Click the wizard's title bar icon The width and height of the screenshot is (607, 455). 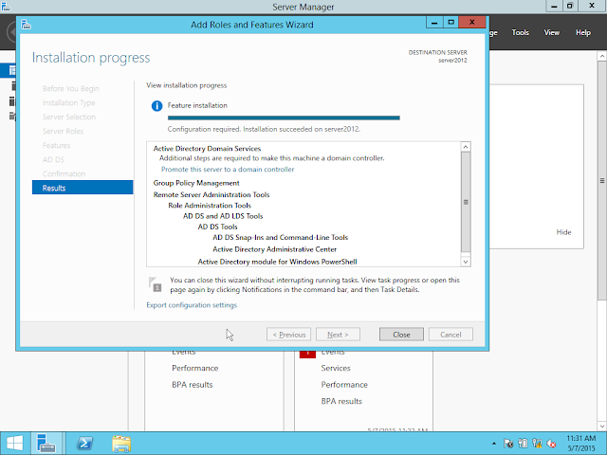pyautogui.click(x=26, y=25)
